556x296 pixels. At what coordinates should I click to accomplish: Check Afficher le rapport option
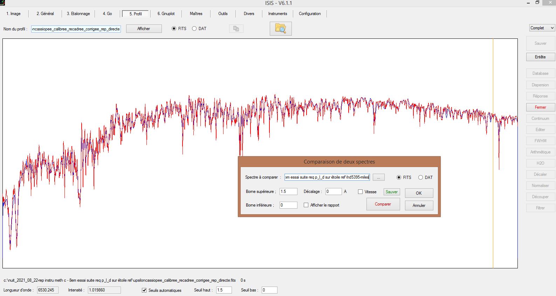[x=306, y=205]
